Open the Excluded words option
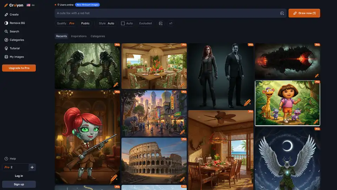This screenshot has width=337, height=190. click(x=145, y=23)
